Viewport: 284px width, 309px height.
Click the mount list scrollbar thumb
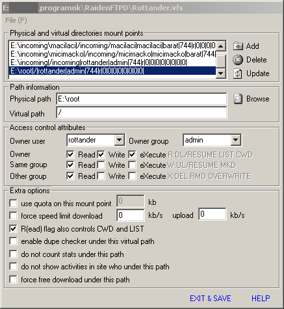221,61
